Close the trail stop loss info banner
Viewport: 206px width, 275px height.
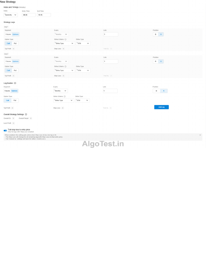[x=200, y=135]
